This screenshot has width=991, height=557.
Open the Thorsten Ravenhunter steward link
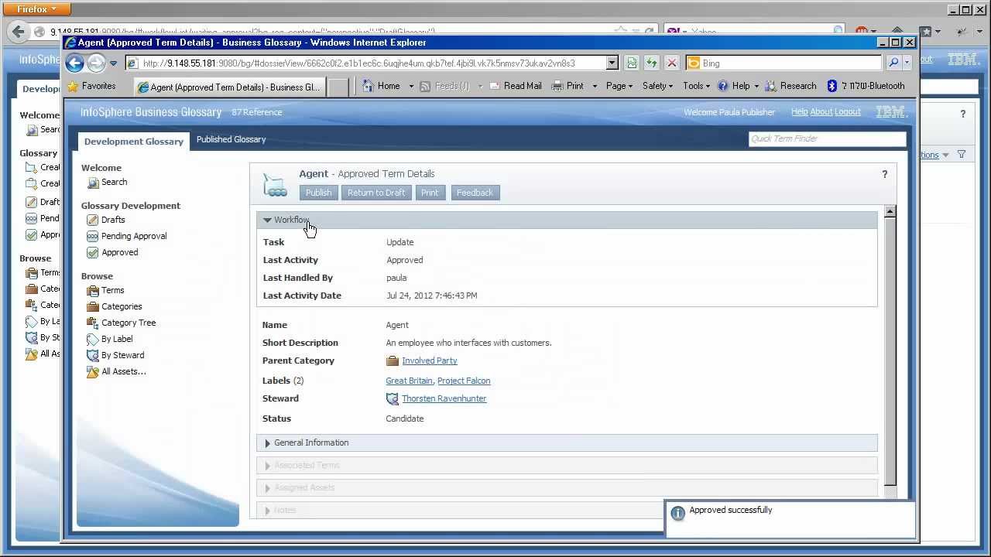444,398
